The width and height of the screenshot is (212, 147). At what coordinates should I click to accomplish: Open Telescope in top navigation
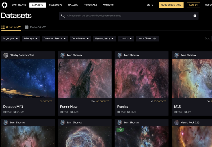(x=56, y=5)
